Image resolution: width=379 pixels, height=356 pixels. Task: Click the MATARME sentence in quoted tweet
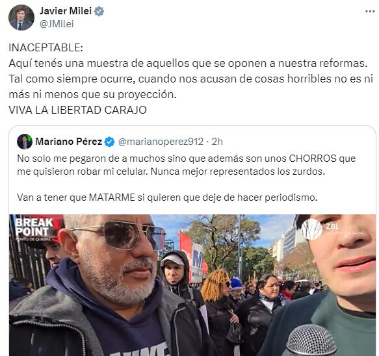click(x=167, y=197)
